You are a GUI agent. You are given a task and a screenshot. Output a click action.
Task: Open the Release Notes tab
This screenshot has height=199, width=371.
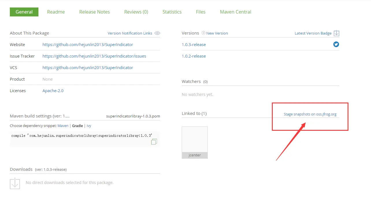94,12
